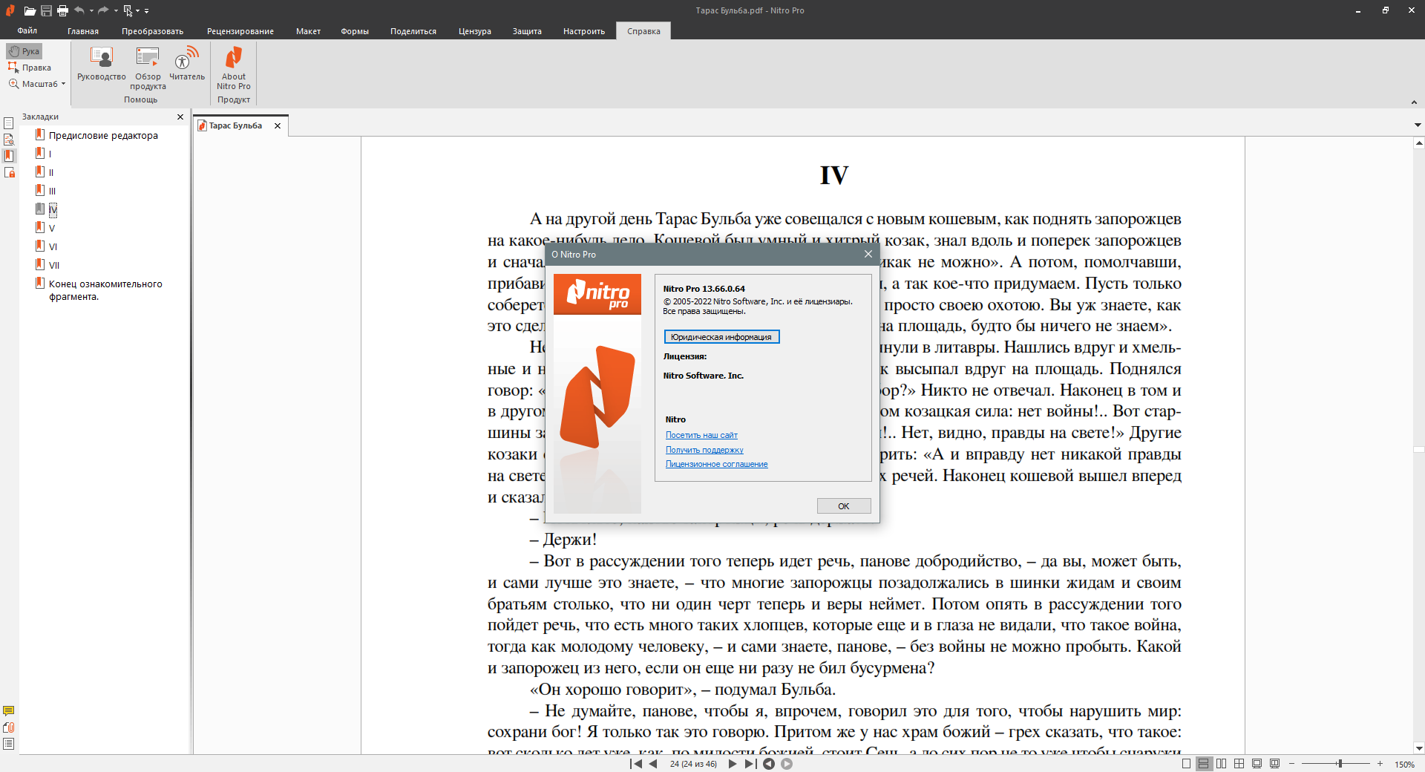The height and width of the screenshot is (772, 1425).
Task: Open the undo history dropdown arrow
Action: pos(91,11)
